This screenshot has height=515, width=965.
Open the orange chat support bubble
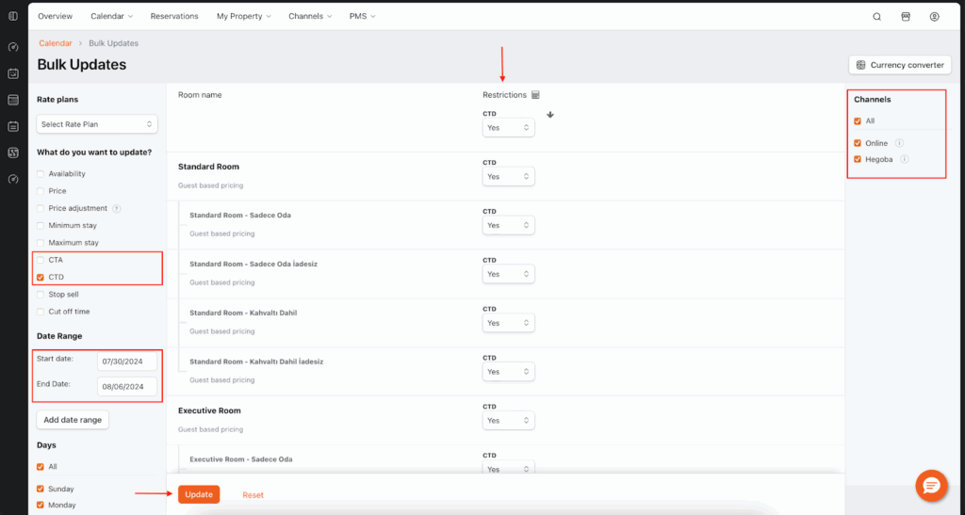[x=931, y=485]
